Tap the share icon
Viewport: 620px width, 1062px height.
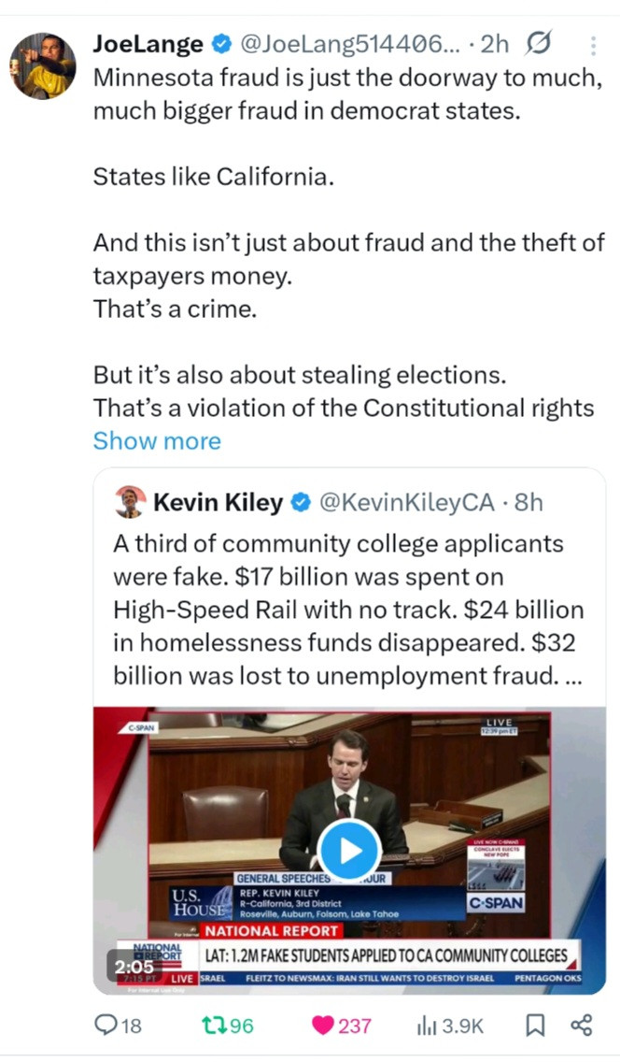(x=581, y=1026)
